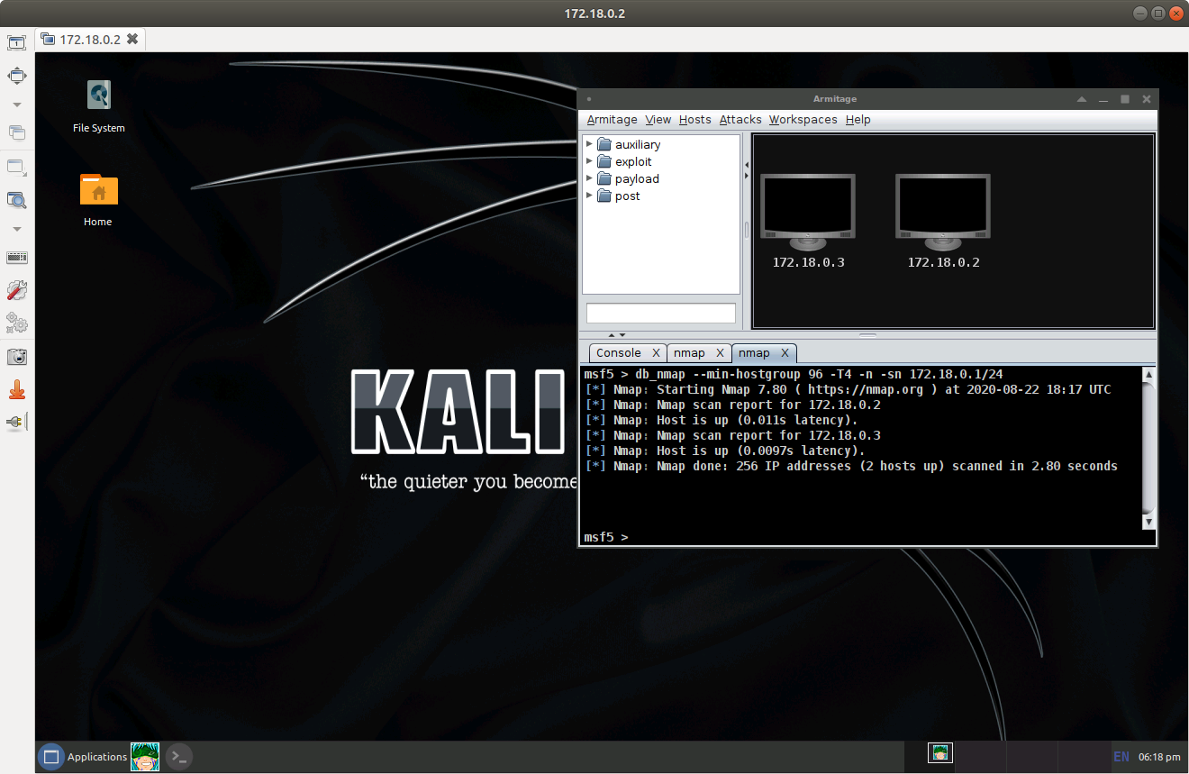Open the fullscreen options arrow below the fullscreen icon
The image size is (1189, 774).
tap(16, 105)
